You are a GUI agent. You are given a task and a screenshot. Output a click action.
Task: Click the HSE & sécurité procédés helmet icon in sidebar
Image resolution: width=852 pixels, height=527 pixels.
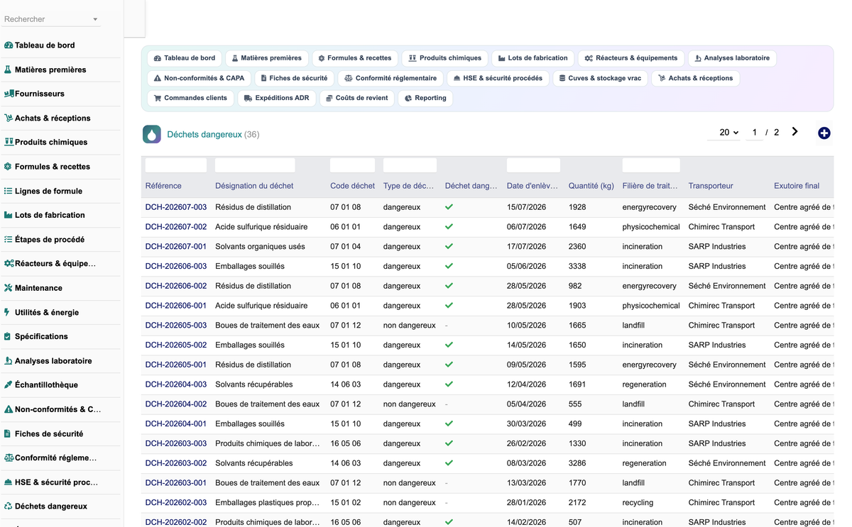coord(9,482)
